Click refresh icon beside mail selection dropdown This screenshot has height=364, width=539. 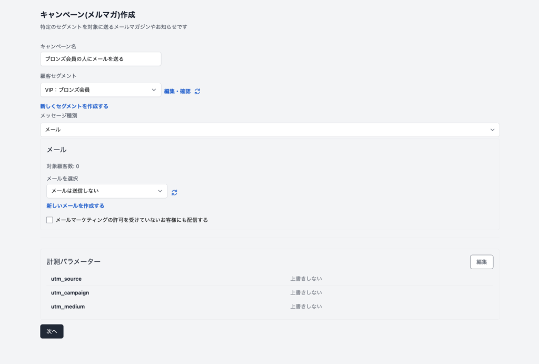tap(174, 192)
